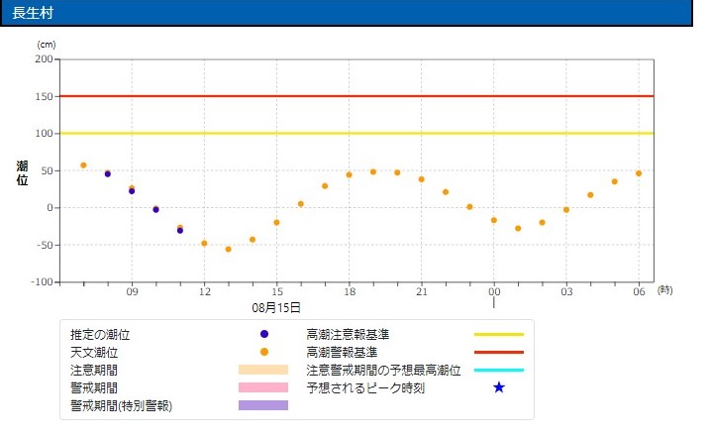
Task: Click the blue star peak-time icon in legend
Action: [x=499, y=387]
